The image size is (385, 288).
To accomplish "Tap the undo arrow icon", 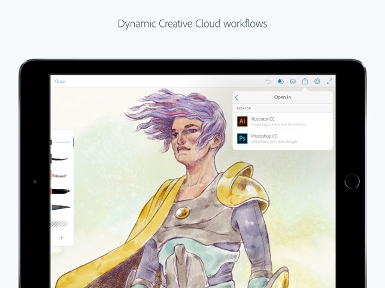I will point(268,81).
